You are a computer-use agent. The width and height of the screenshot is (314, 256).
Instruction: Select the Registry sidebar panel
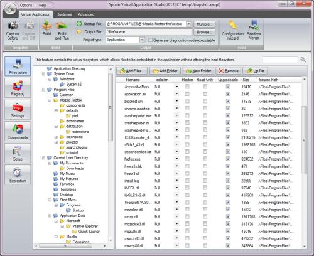[x=18, y=88]
